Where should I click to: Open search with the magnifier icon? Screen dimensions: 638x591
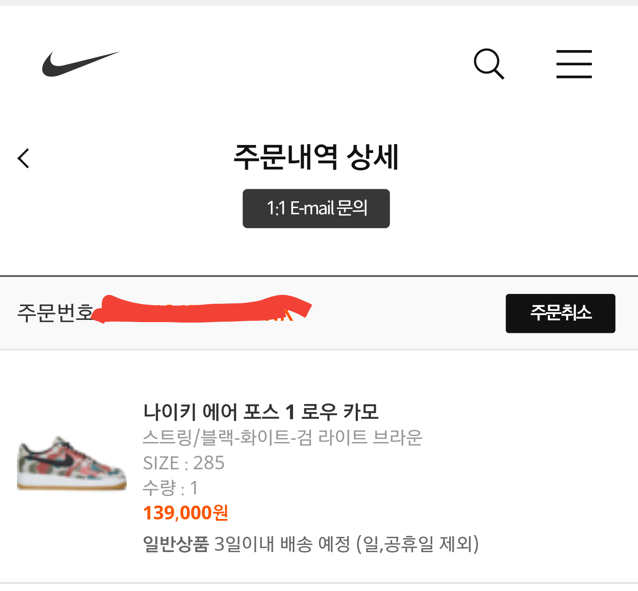coord(489,64)
